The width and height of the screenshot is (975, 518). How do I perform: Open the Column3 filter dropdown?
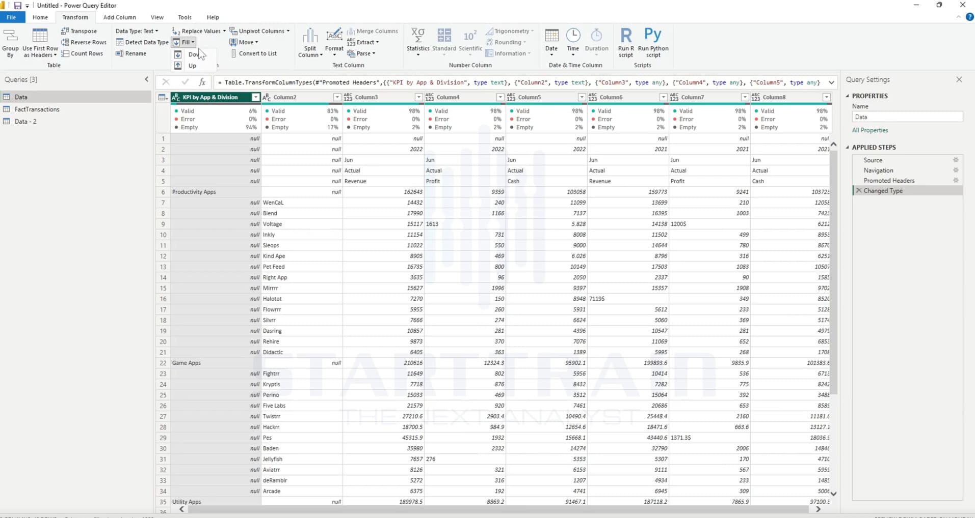pyautogui.click(x=418, y=97)
